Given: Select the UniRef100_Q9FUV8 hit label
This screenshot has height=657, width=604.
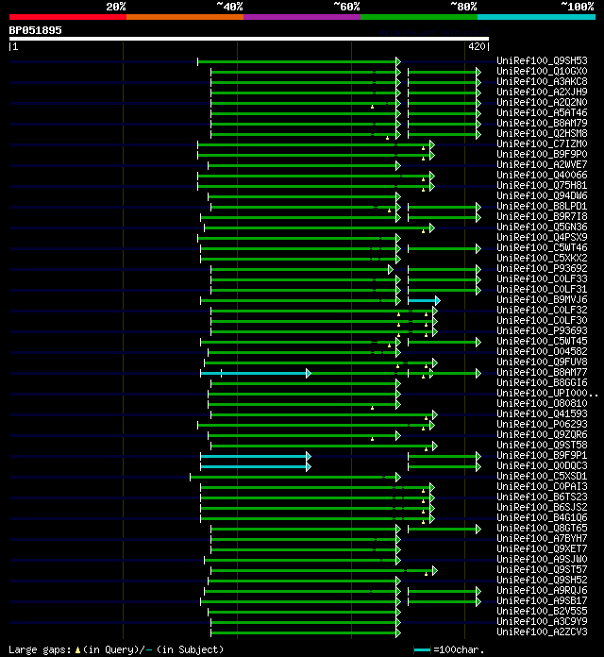Looking at the screenshot, I should [542, 362].
